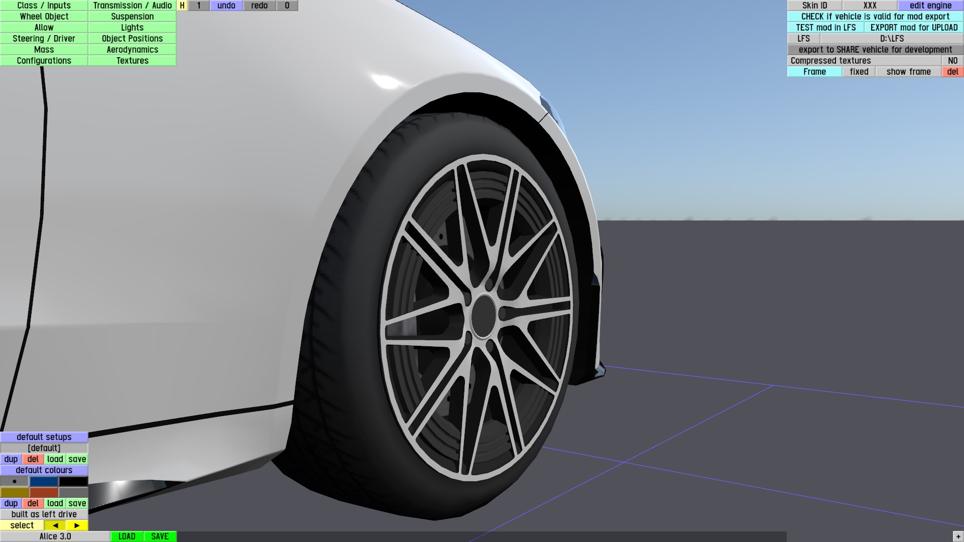The image size is (964, 542).
Task: Click EXPORT mod for UPLOAD
Action: point(914,28)
